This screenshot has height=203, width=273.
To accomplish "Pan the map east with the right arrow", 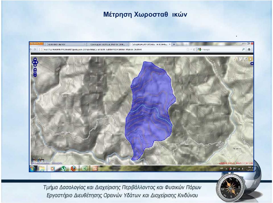I will tap(37, 62).
